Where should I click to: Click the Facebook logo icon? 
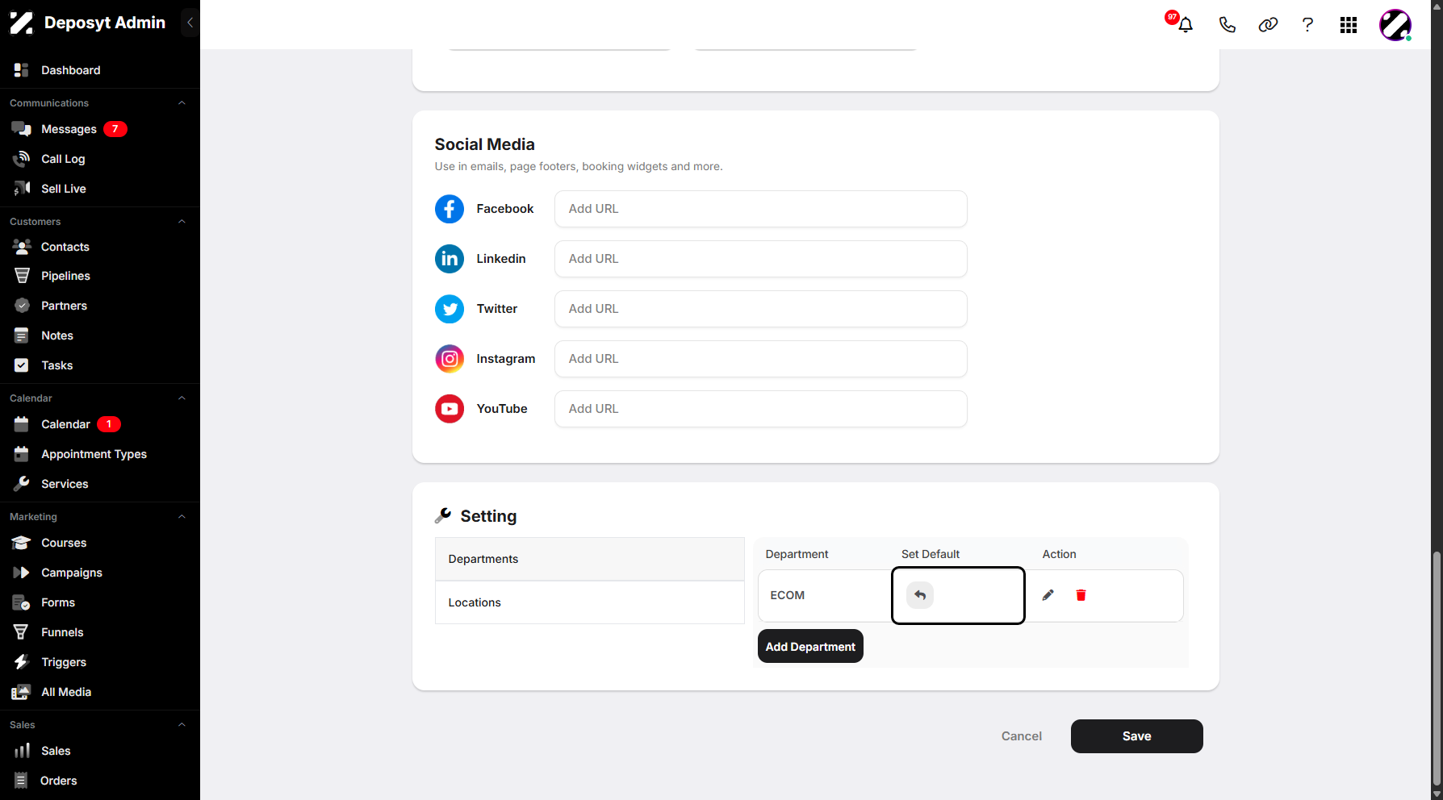tap(450, 209)
